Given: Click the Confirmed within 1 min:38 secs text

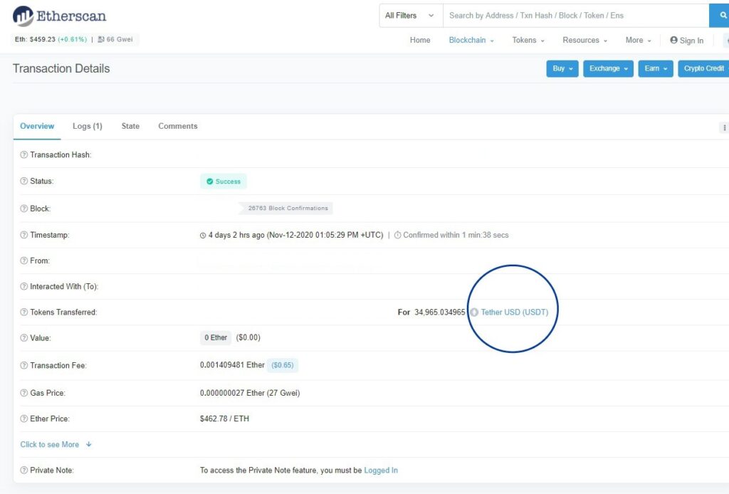Looking at the screenshot, I should tap(456, 235).
